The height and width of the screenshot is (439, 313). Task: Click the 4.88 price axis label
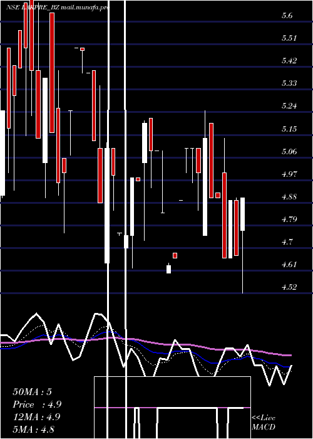coord(289,196)
